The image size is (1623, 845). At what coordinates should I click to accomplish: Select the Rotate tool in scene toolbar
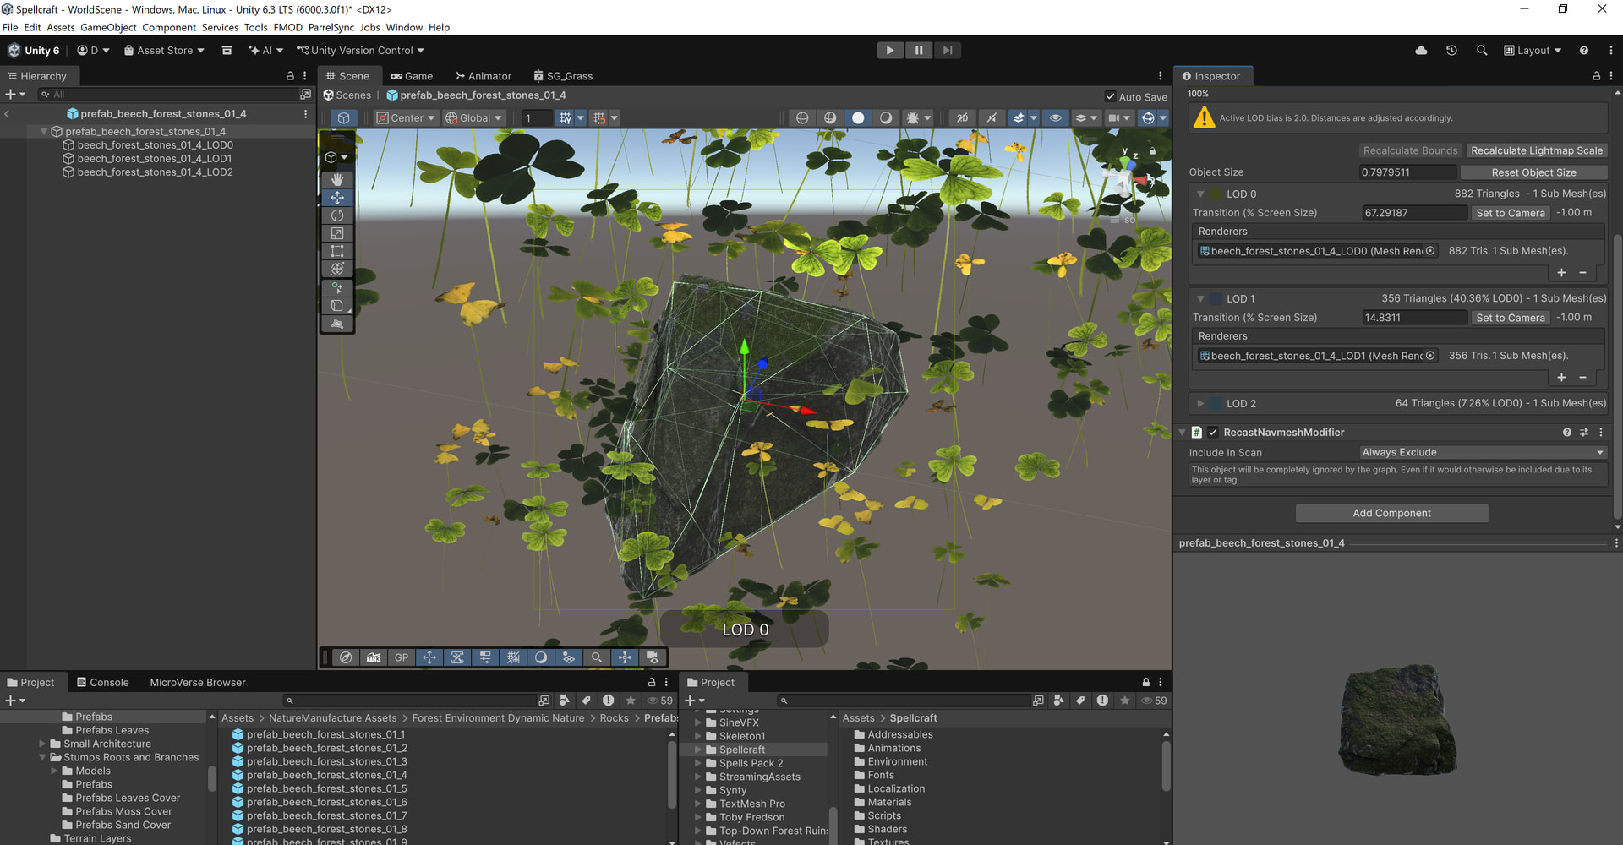337,215
